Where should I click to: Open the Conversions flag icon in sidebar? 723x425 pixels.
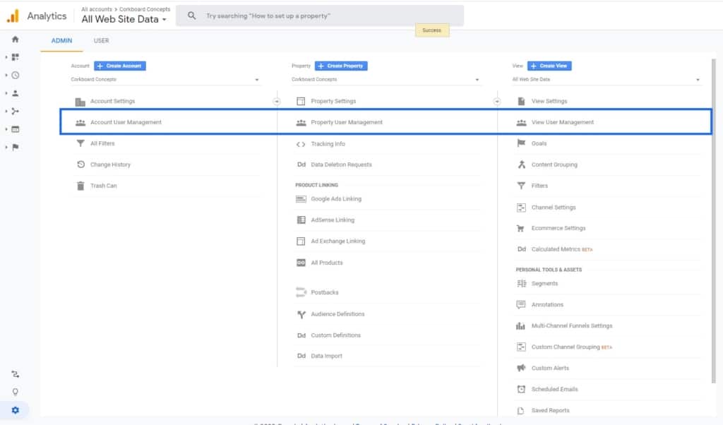(15, 147)
